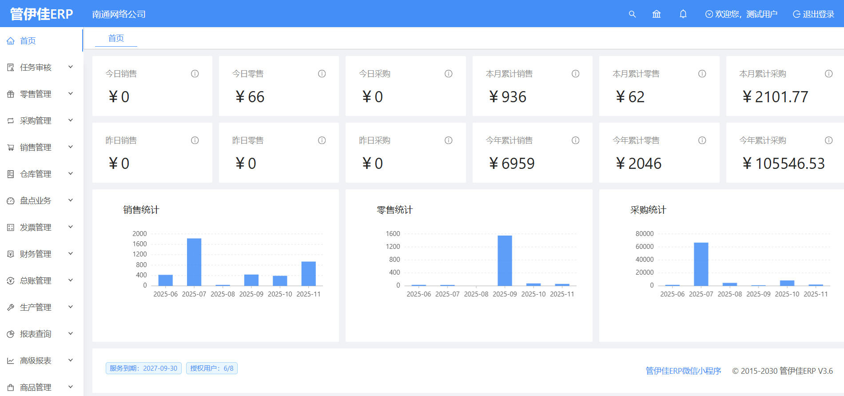This screenshot has height=396, width=844.
Task: Click the 2025-07 bar in 销售统计 chart
Action: click(x=194, y=262)
